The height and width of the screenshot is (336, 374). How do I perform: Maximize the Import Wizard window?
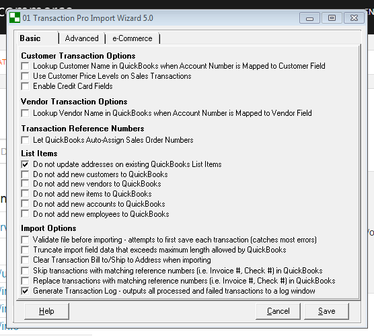click(x=332, y=18)
